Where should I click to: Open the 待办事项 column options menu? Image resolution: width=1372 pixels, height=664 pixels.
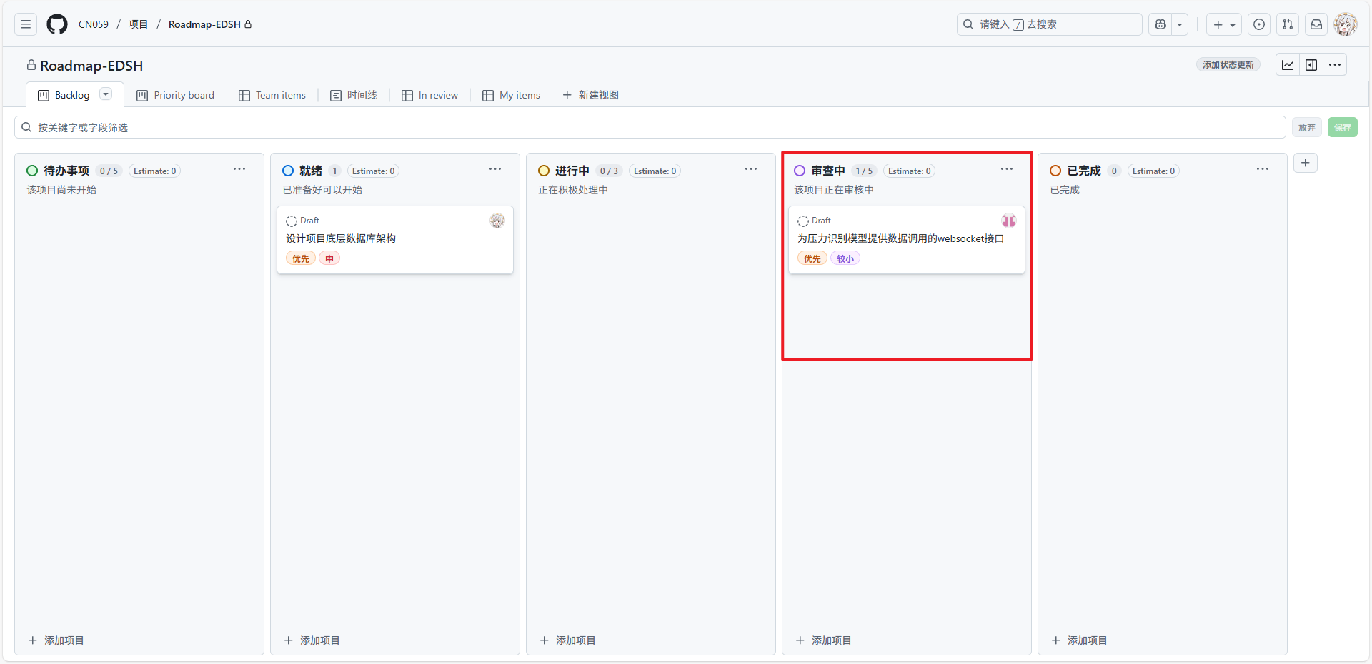point(239,169)
